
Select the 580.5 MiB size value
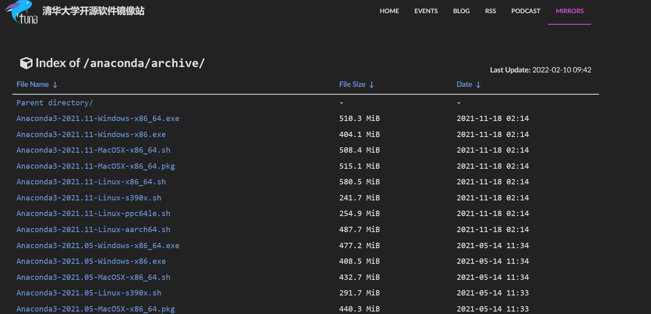pyautogui.click(x=359, y=182)
